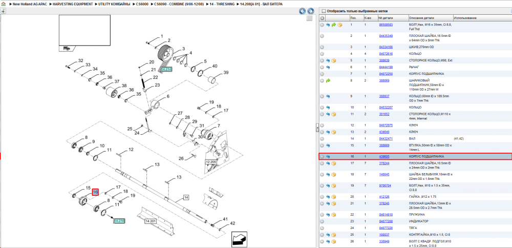Click the blue arrow icon in row 9
This screenshot has width=512, height=248.
pyautogui.click(x=328, y=96)
